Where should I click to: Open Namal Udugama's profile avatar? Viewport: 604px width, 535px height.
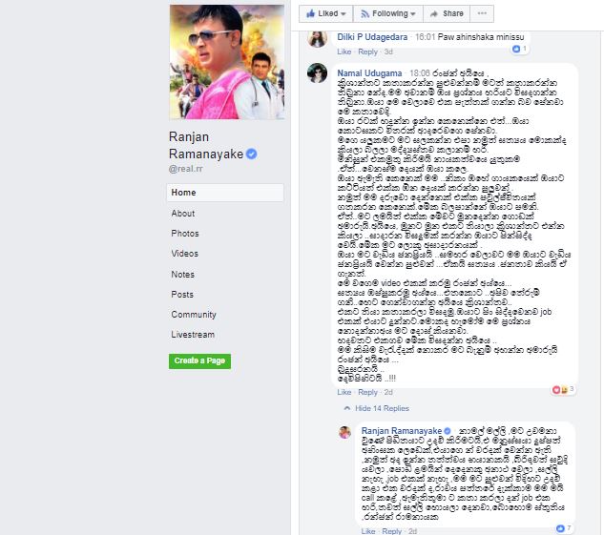click(317, 72)
